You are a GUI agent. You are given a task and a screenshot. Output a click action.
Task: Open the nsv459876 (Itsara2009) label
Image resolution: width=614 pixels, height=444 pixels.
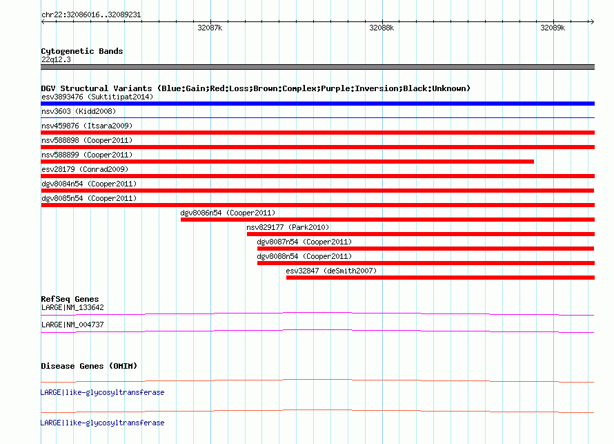[87, 126]
